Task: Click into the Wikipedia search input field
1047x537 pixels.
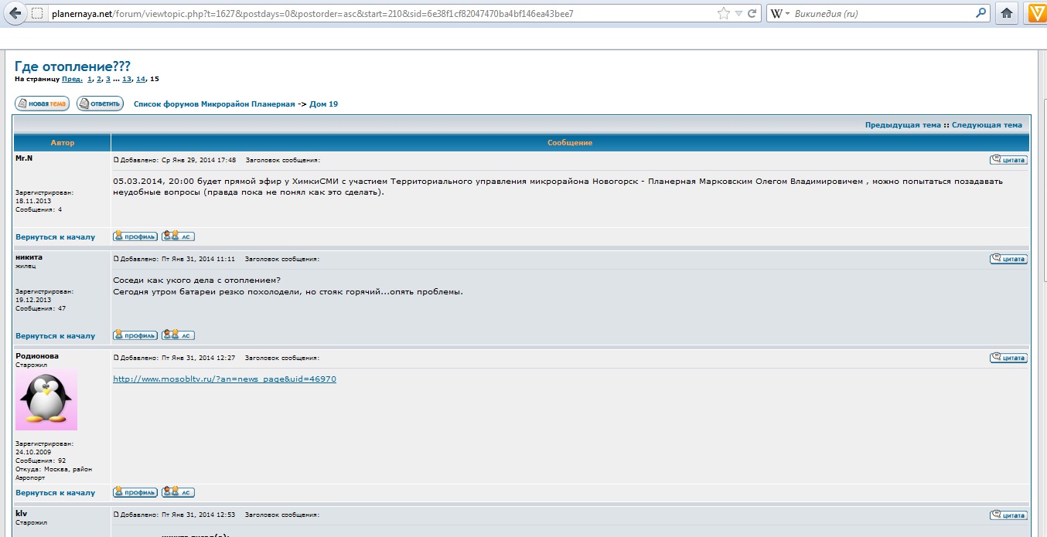Action: point(882,13)
